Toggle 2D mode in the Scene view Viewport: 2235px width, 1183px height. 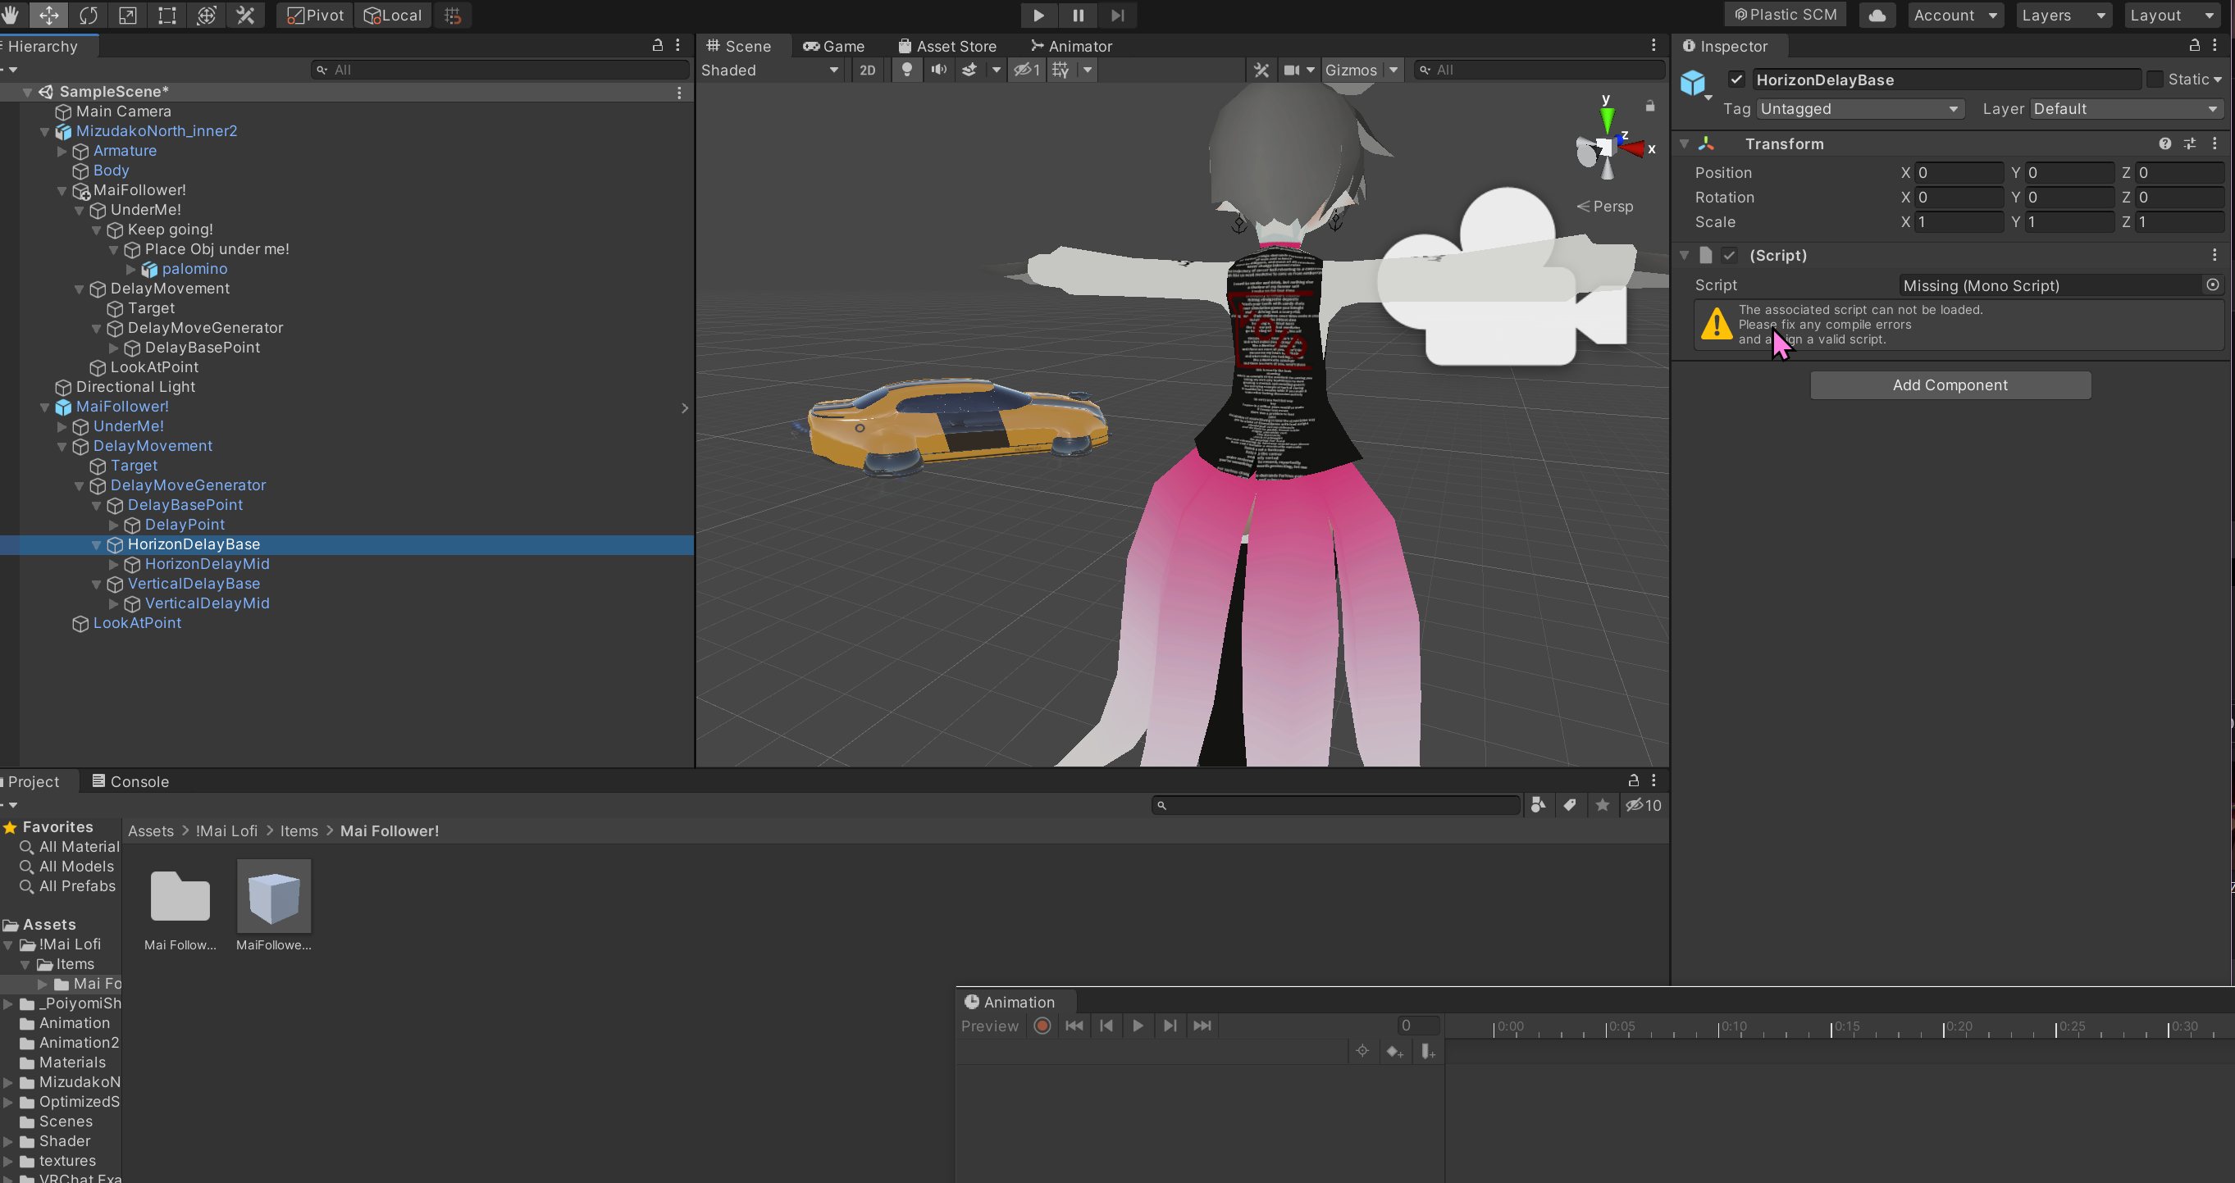pos(867,71)
